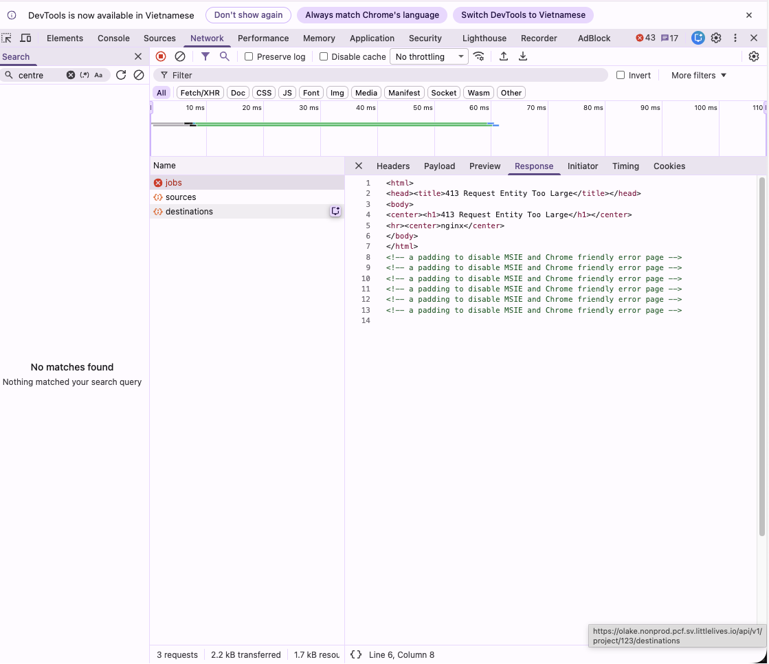Export HAR file download icon
Viewport: 769px width, 664px height.
(523, 56)
